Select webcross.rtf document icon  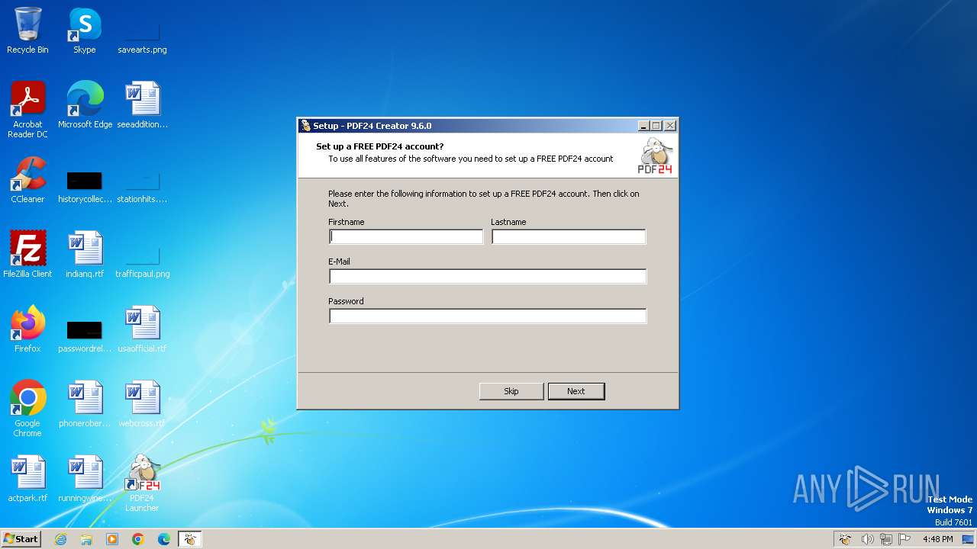142,403
